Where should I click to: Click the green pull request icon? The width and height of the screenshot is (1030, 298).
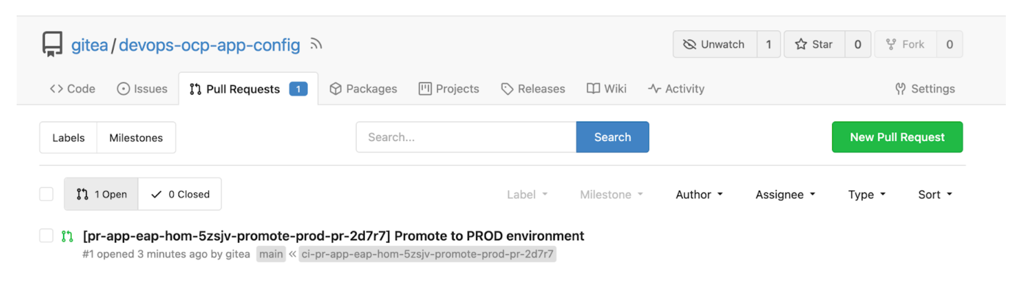click(x=67, y=237)
